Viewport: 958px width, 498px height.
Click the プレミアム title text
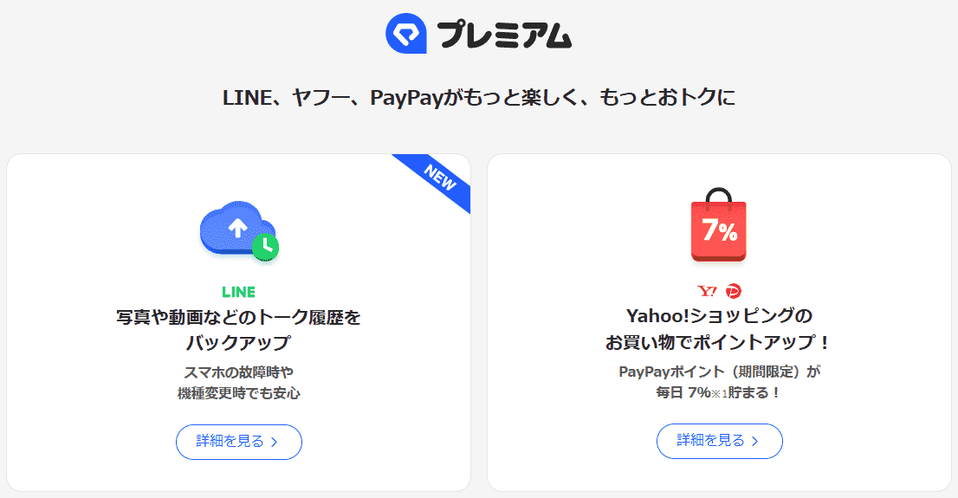(504, 35)
